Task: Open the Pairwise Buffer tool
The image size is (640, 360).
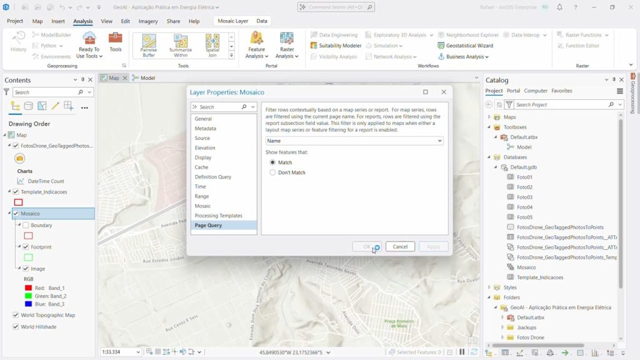Action: [149, 45]
